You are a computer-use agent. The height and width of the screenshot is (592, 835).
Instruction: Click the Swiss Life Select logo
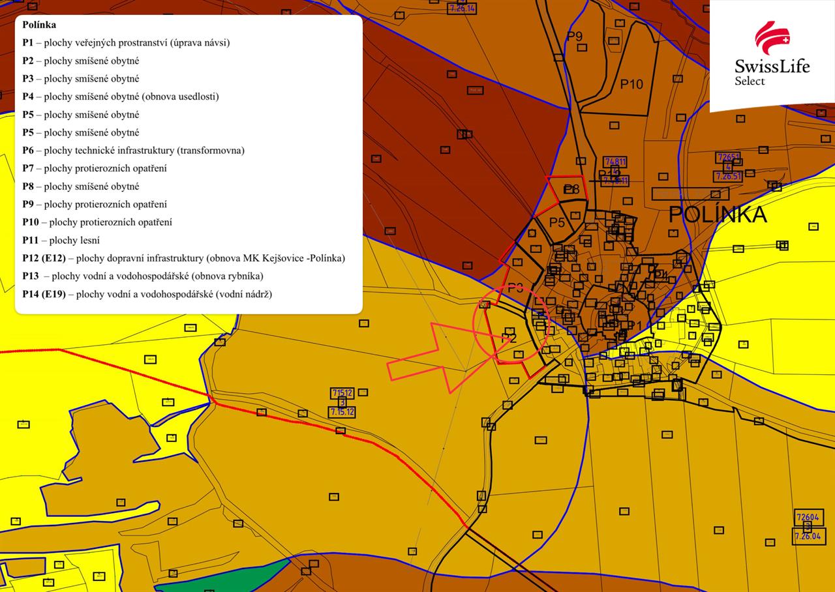point(772,55)
